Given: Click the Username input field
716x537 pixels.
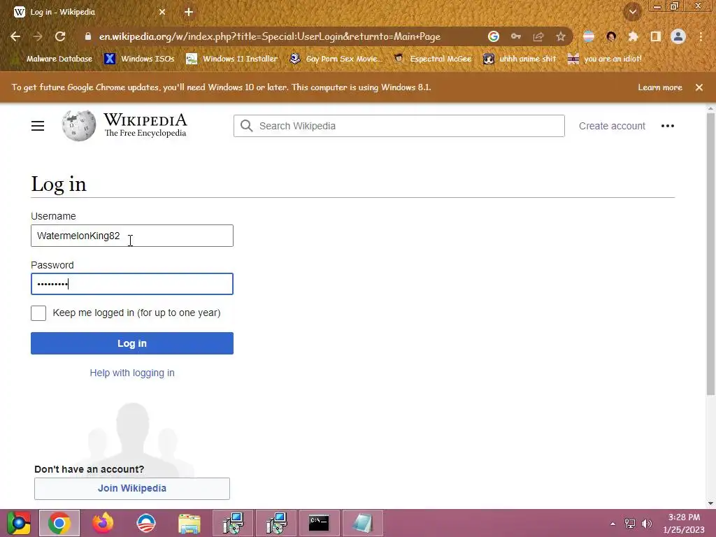Looking at the screenshot, I should [132, 236].
